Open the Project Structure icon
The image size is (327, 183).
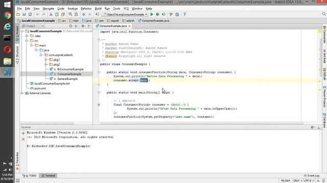[x=177, y=15]
